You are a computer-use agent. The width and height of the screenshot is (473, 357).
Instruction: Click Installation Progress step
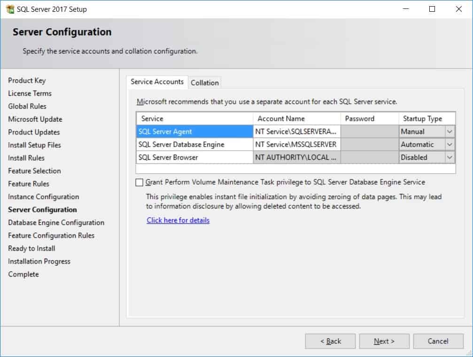coord(39,262)
